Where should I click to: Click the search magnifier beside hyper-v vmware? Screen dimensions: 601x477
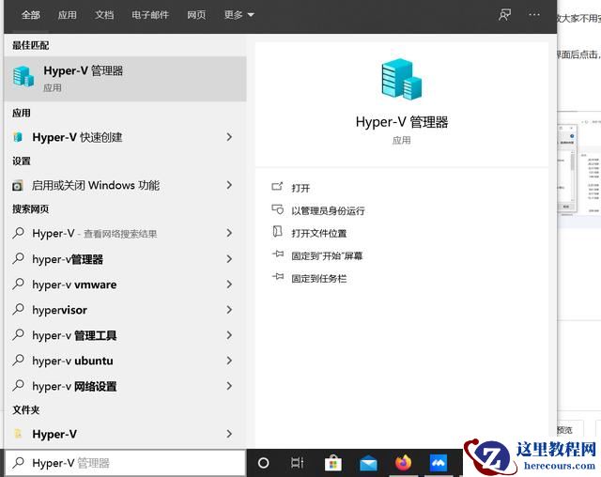pyautogui.click(x=18, y=284)
